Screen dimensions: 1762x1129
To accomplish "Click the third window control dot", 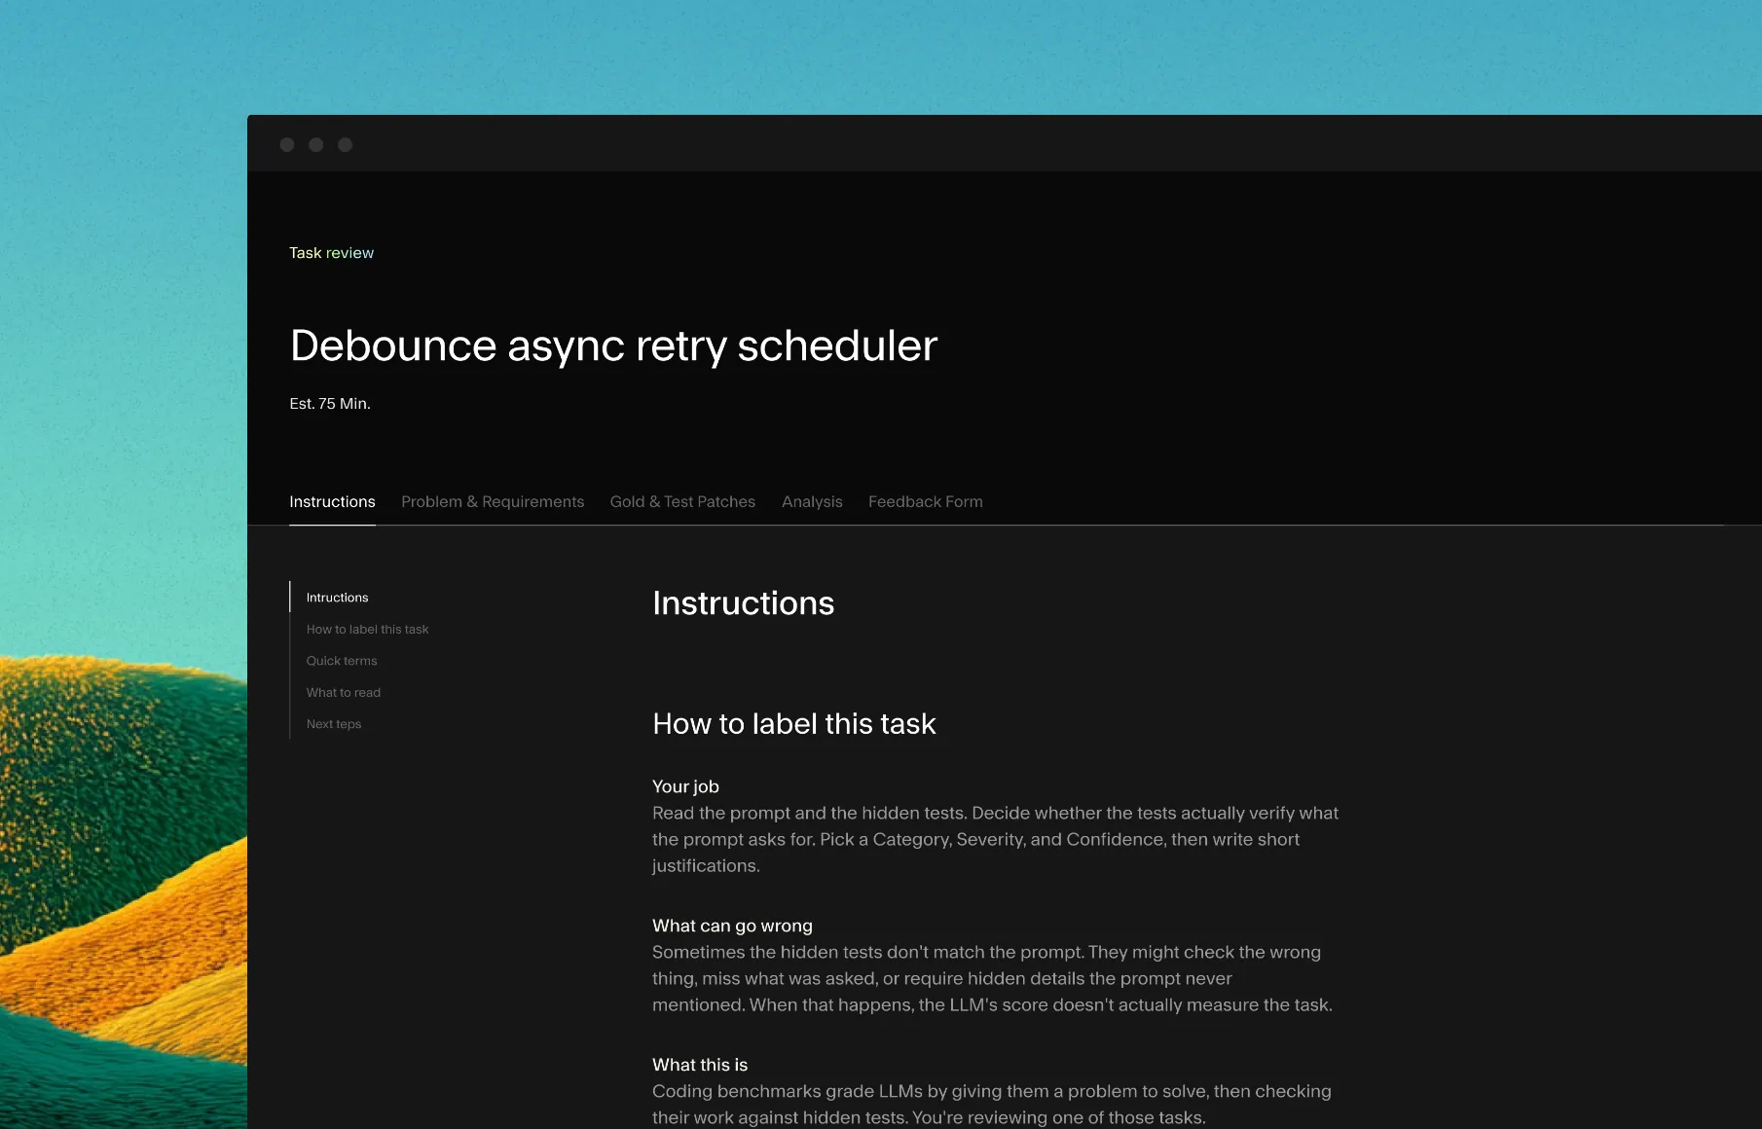I will click(345, 145).
